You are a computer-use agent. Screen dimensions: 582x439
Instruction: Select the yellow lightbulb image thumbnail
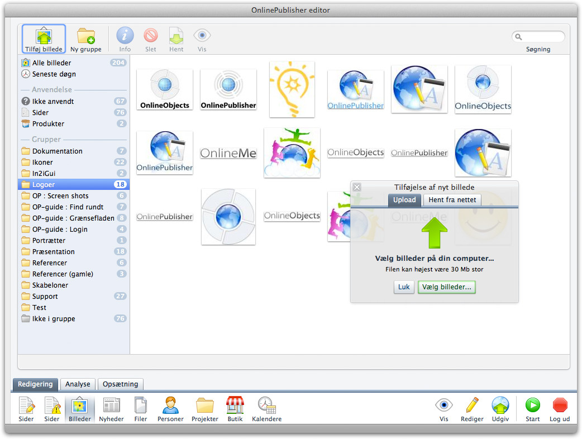[x=292, y=89]
